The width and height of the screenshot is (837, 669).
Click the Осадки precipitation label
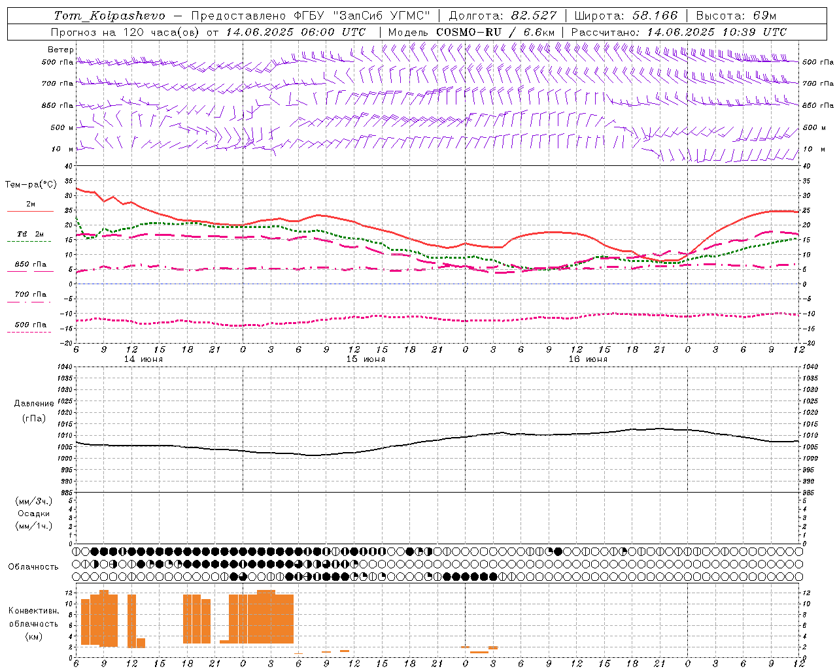click(x=34, y=514)
